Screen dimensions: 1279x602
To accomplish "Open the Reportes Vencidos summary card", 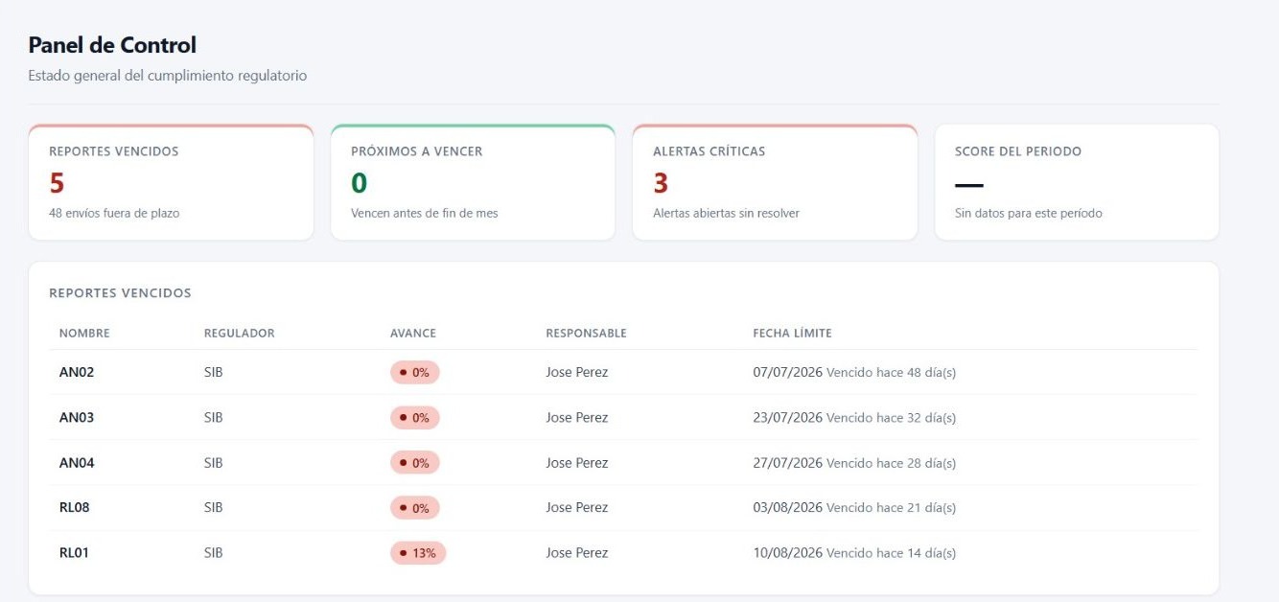I will (171, 182).
